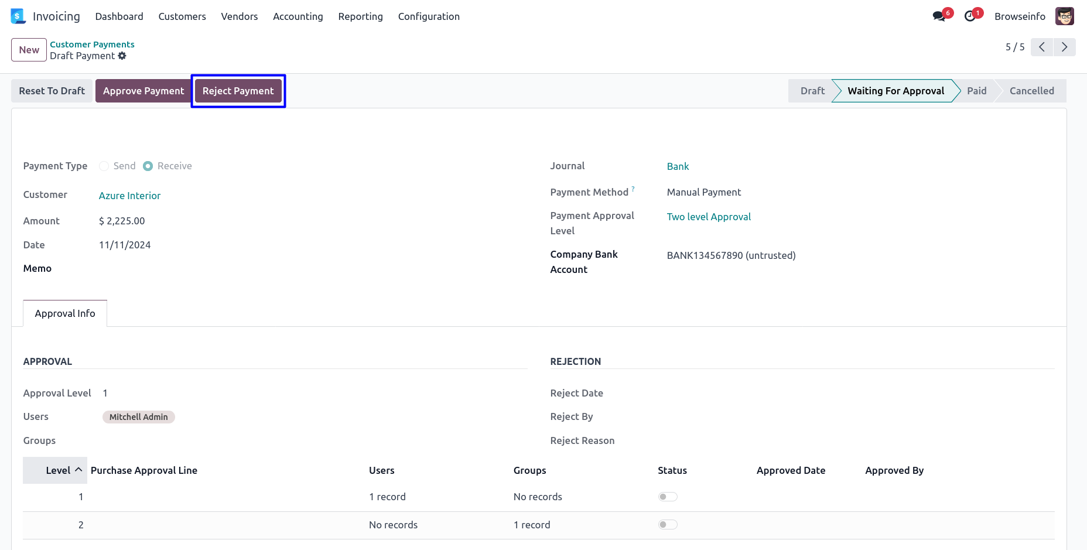
Task: Open the gear actions menu beside Draft Payment
Action: pos(122,56)
